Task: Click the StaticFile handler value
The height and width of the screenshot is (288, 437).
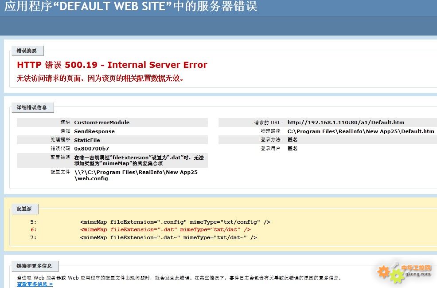Action: pyautogui.click(x=87, y=140)
